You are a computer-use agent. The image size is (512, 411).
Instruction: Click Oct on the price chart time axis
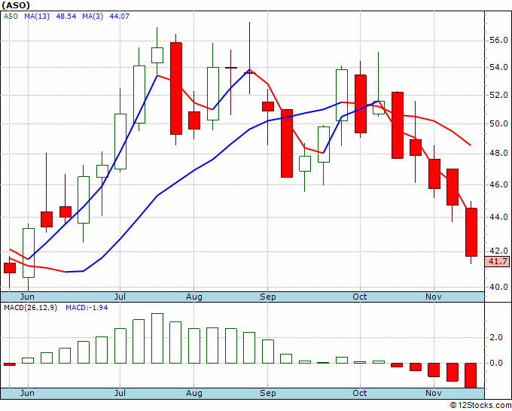point(360,297)
